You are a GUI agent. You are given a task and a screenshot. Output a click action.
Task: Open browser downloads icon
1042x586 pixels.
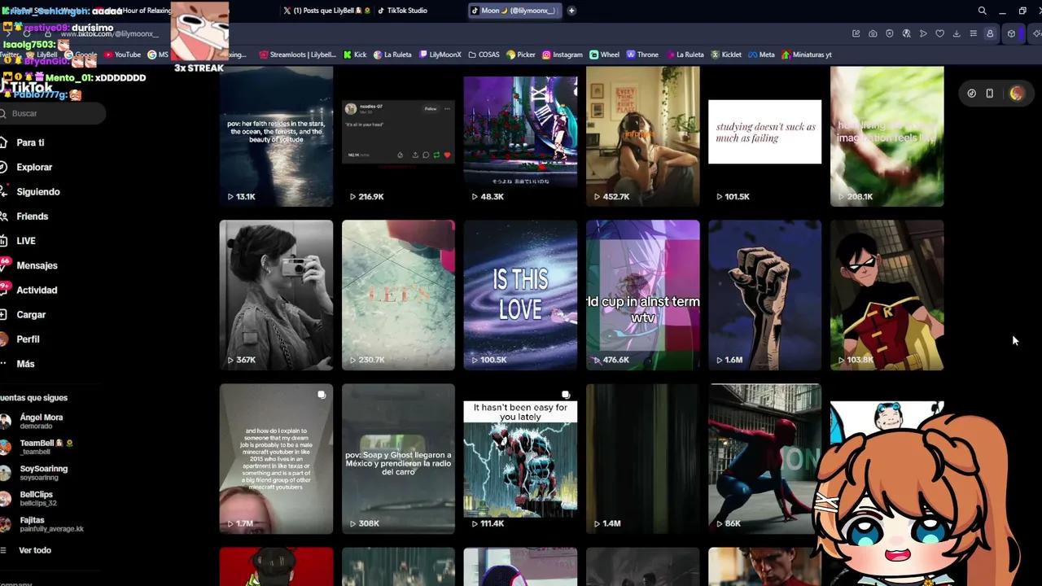957,33
